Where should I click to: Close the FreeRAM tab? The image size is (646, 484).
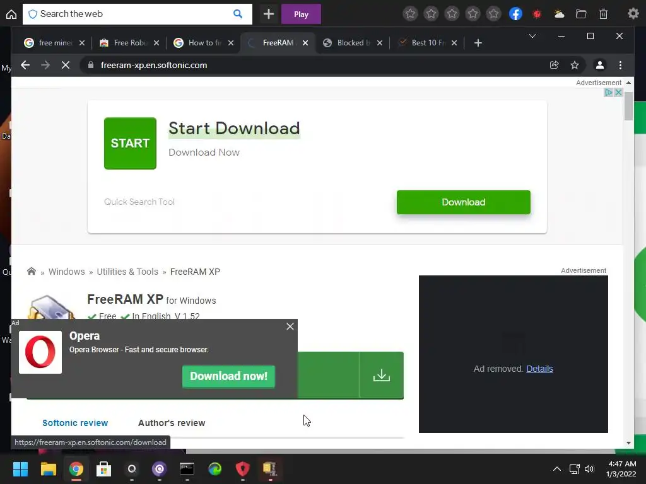pyautogui.click(x=305, y=43)
